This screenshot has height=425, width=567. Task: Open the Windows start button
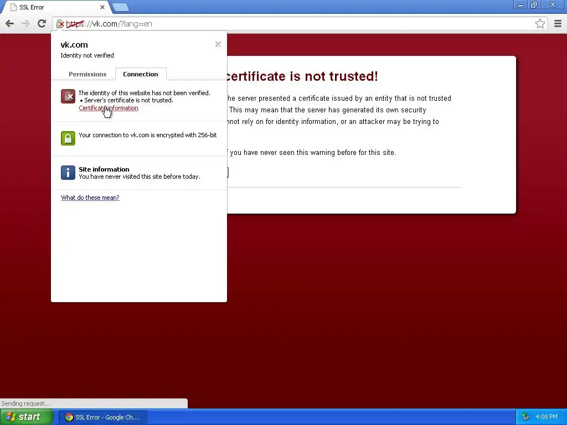[27, 417]
